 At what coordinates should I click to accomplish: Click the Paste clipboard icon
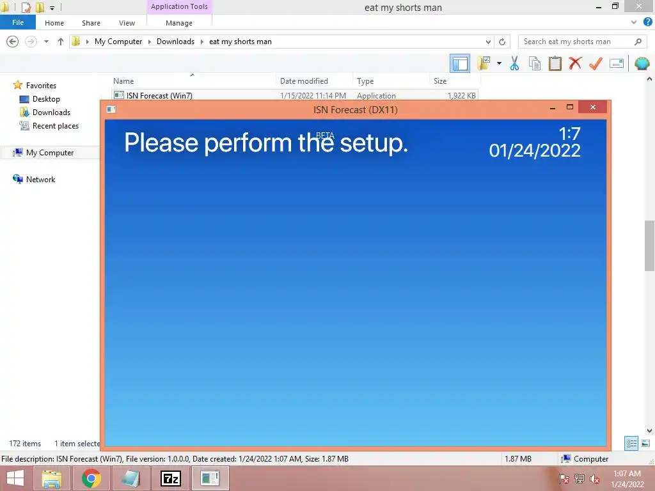pyautogui.click(x=555, y=63)
